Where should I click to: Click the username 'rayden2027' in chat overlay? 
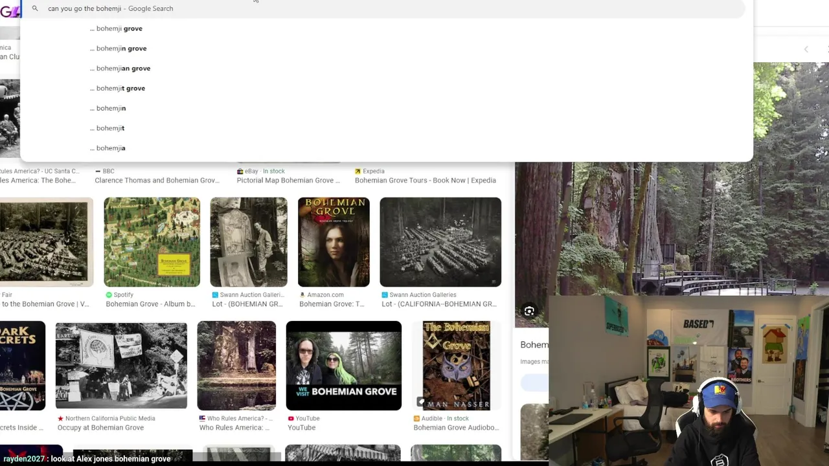(23, 459)
